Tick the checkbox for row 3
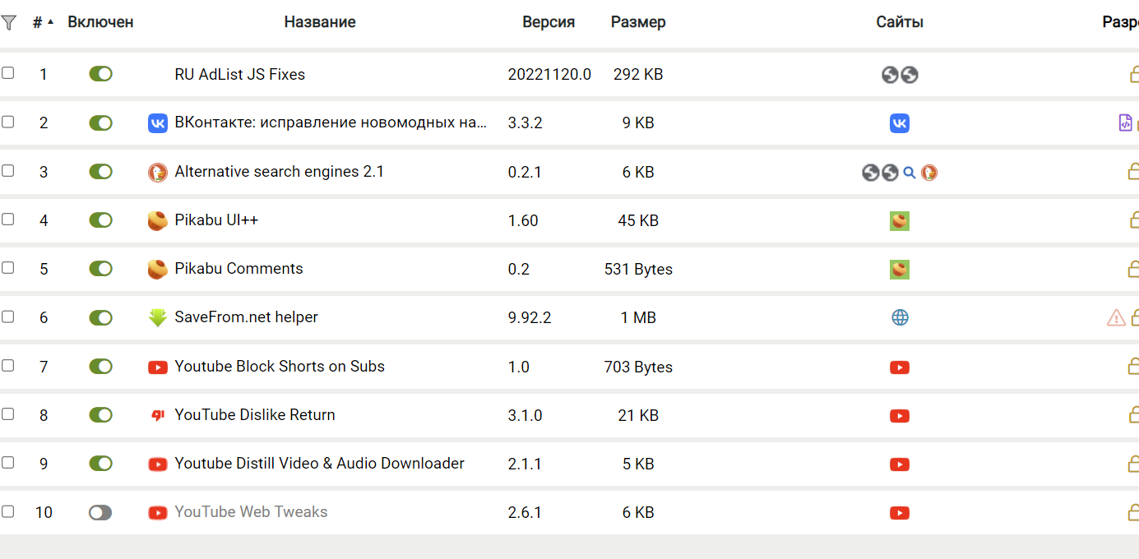1139x559 pixels. [8, 171]
